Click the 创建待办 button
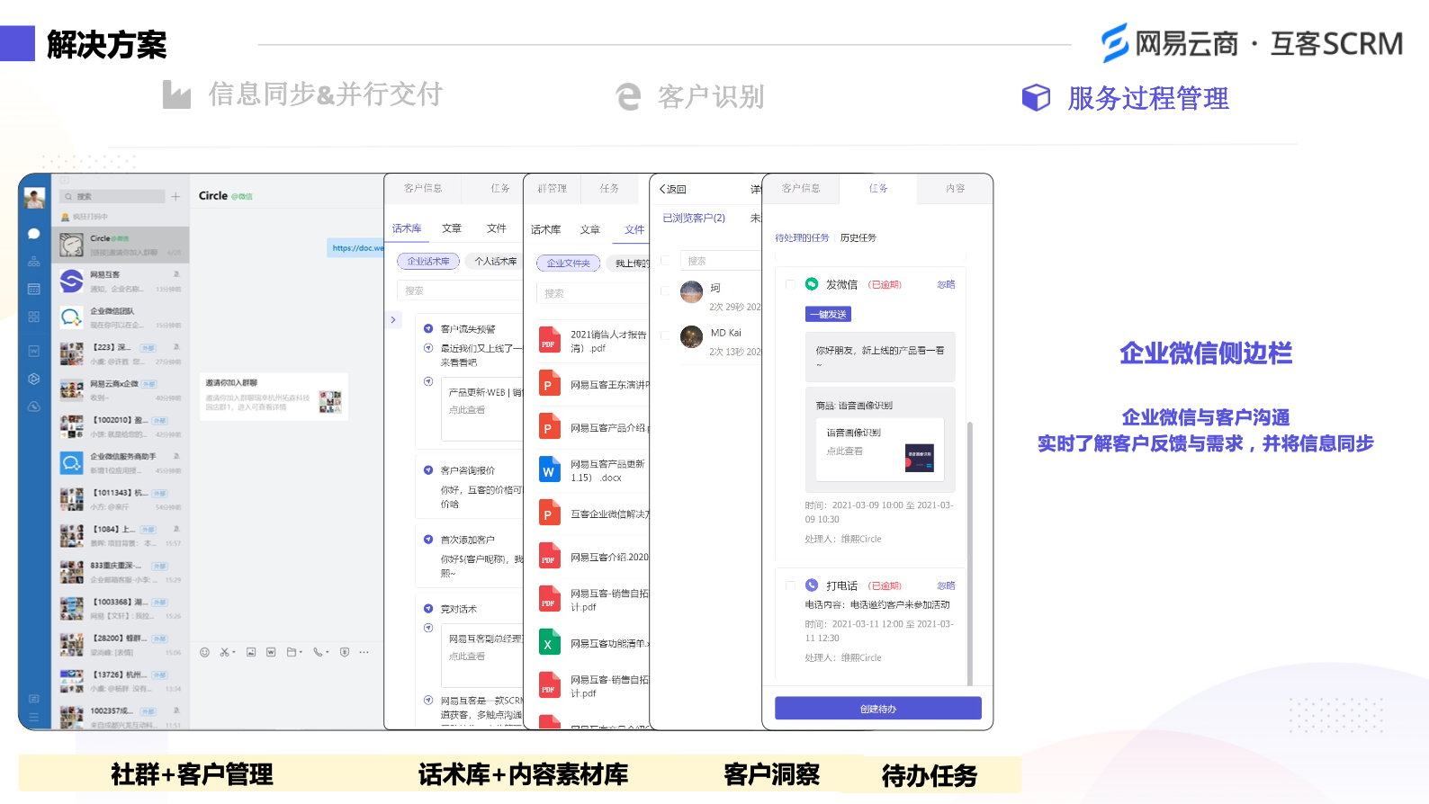This screenshot has height=804, width=1429. [877, 709]
